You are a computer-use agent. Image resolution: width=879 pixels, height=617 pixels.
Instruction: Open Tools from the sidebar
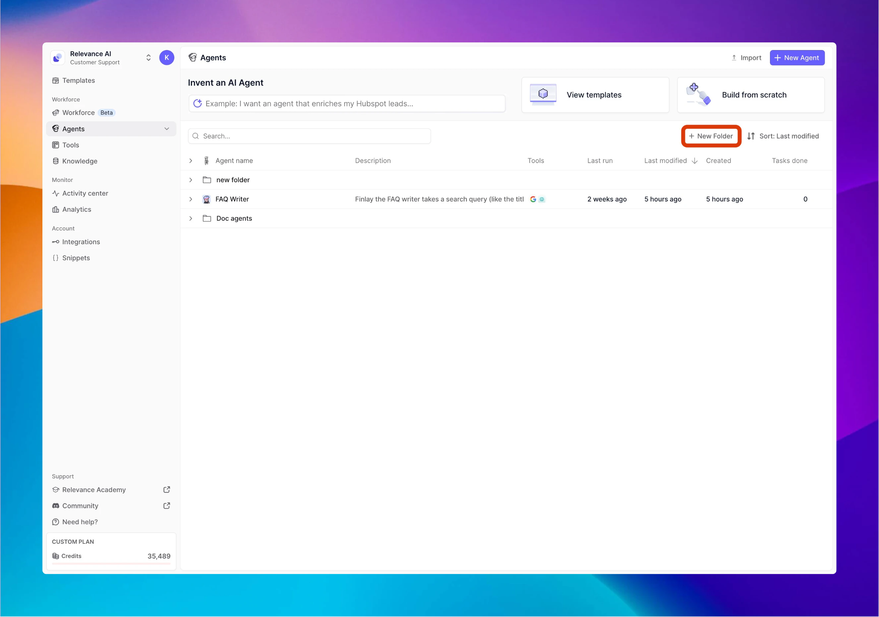tap(71, 145)
